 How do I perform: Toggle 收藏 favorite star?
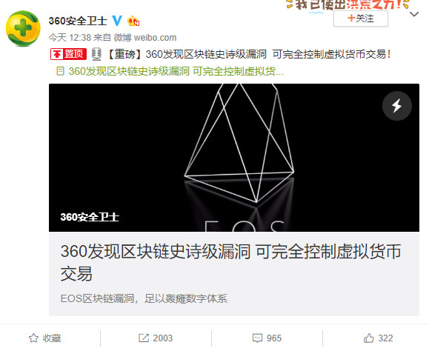[45, 338]
